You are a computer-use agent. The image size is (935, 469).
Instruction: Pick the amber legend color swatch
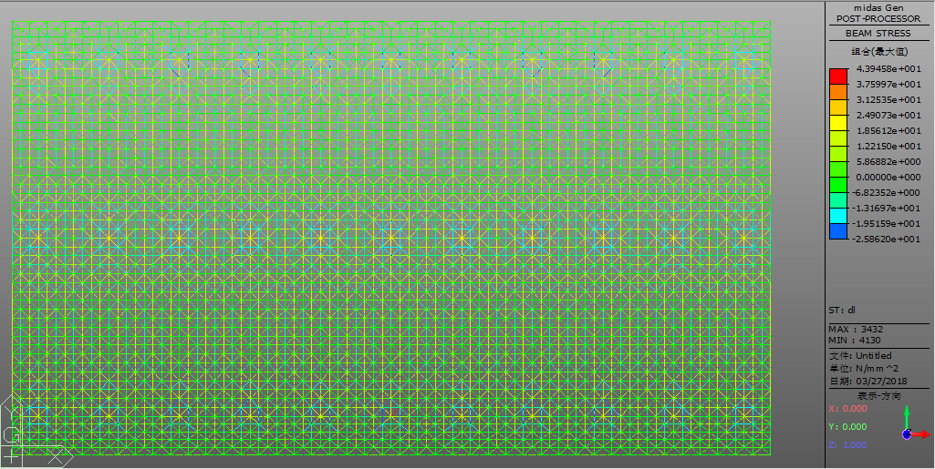837,107
